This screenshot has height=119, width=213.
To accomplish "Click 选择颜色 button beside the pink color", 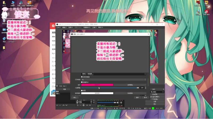I will (x=130, y=85).
